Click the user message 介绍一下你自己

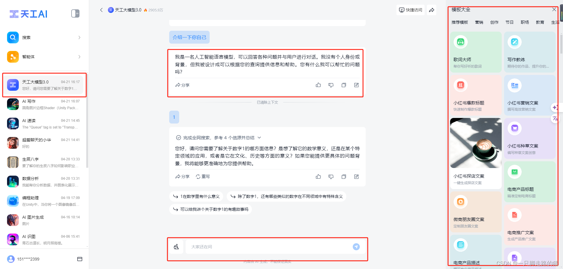tap(189, 37)
